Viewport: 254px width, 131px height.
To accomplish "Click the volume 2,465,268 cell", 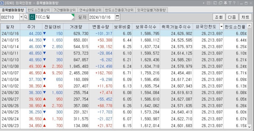I will coord(76,73).
